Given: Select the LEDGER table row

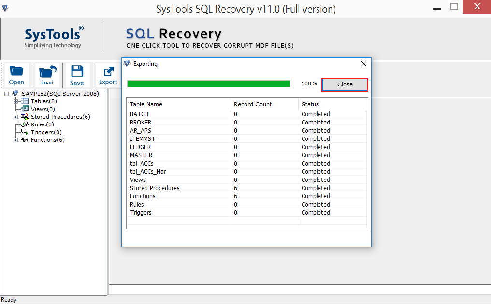Looking at the screenshot, I should [247, 147].
